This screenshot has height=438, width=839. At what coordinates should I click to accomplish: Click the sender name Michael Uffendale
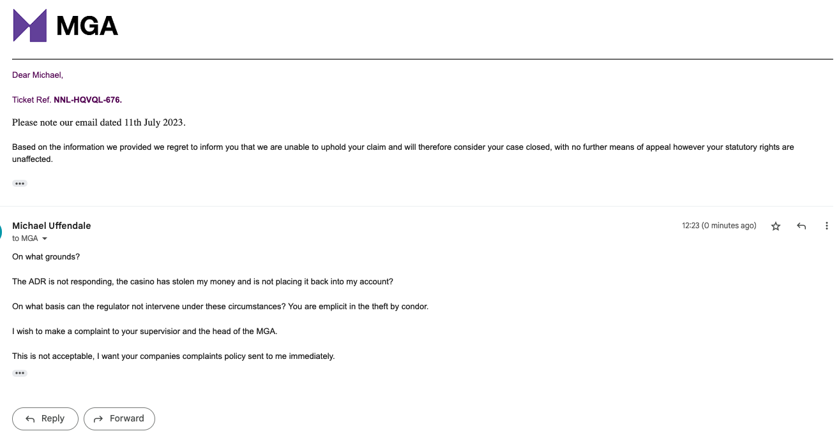click(52, 226)
